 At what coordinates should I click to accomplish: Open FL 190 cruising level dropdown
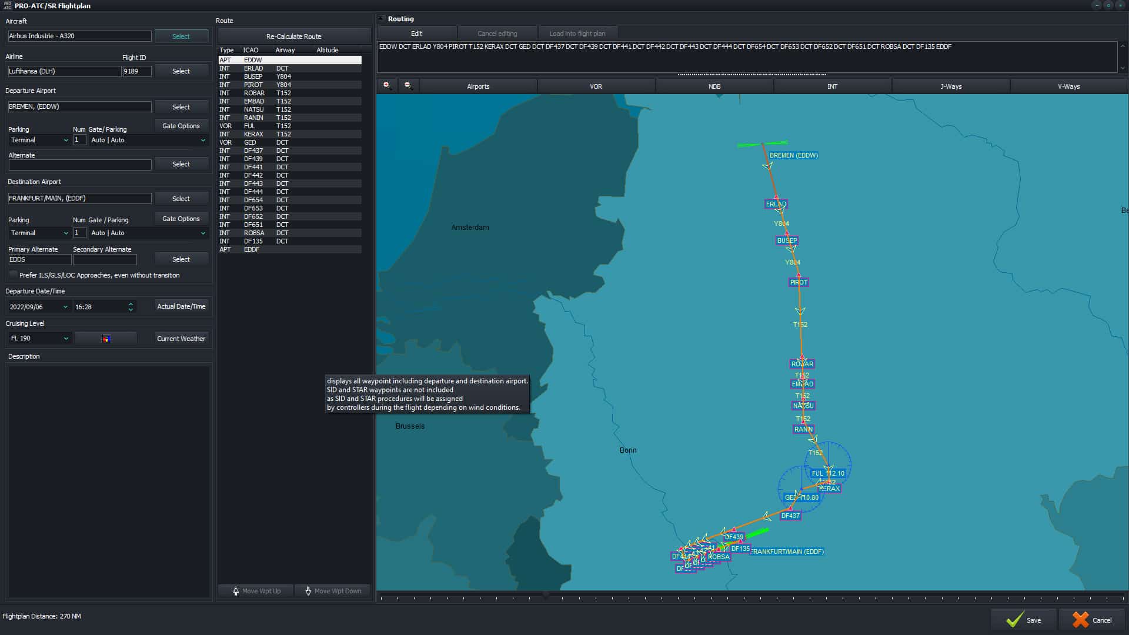click(39, 339)
